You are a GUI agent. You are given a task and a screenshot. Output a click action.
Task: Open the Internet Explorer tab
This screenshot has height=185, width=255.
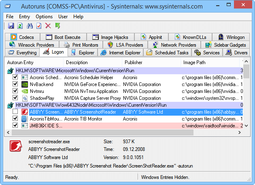120,53
